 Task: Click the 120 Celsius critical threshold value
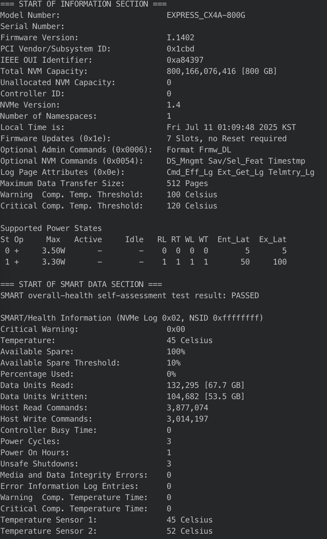click(192, 206)
